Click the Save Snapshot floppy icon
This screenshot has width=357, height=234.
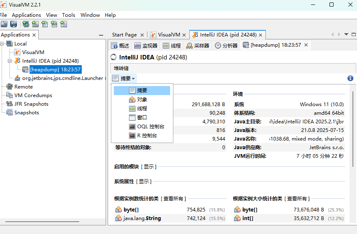point(14,24)
